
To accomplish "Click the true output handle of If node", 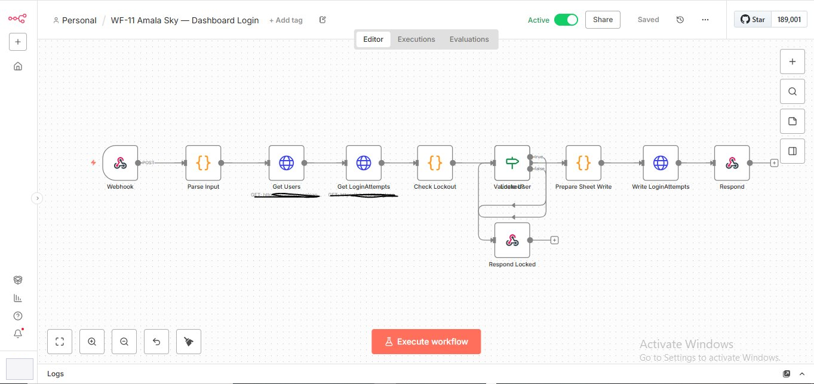I will coord(530,157).
